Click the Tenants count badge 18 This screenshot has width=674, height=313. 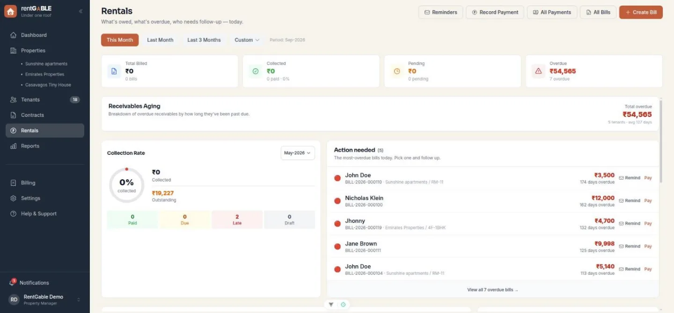[75, 100]
